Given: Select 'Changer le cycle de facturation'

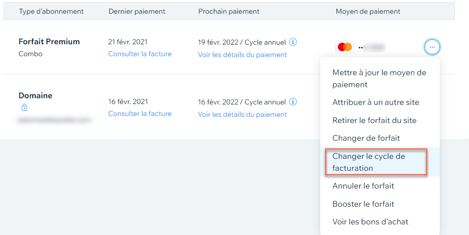Looking at the screenshot, I should [x=368, y=162].
